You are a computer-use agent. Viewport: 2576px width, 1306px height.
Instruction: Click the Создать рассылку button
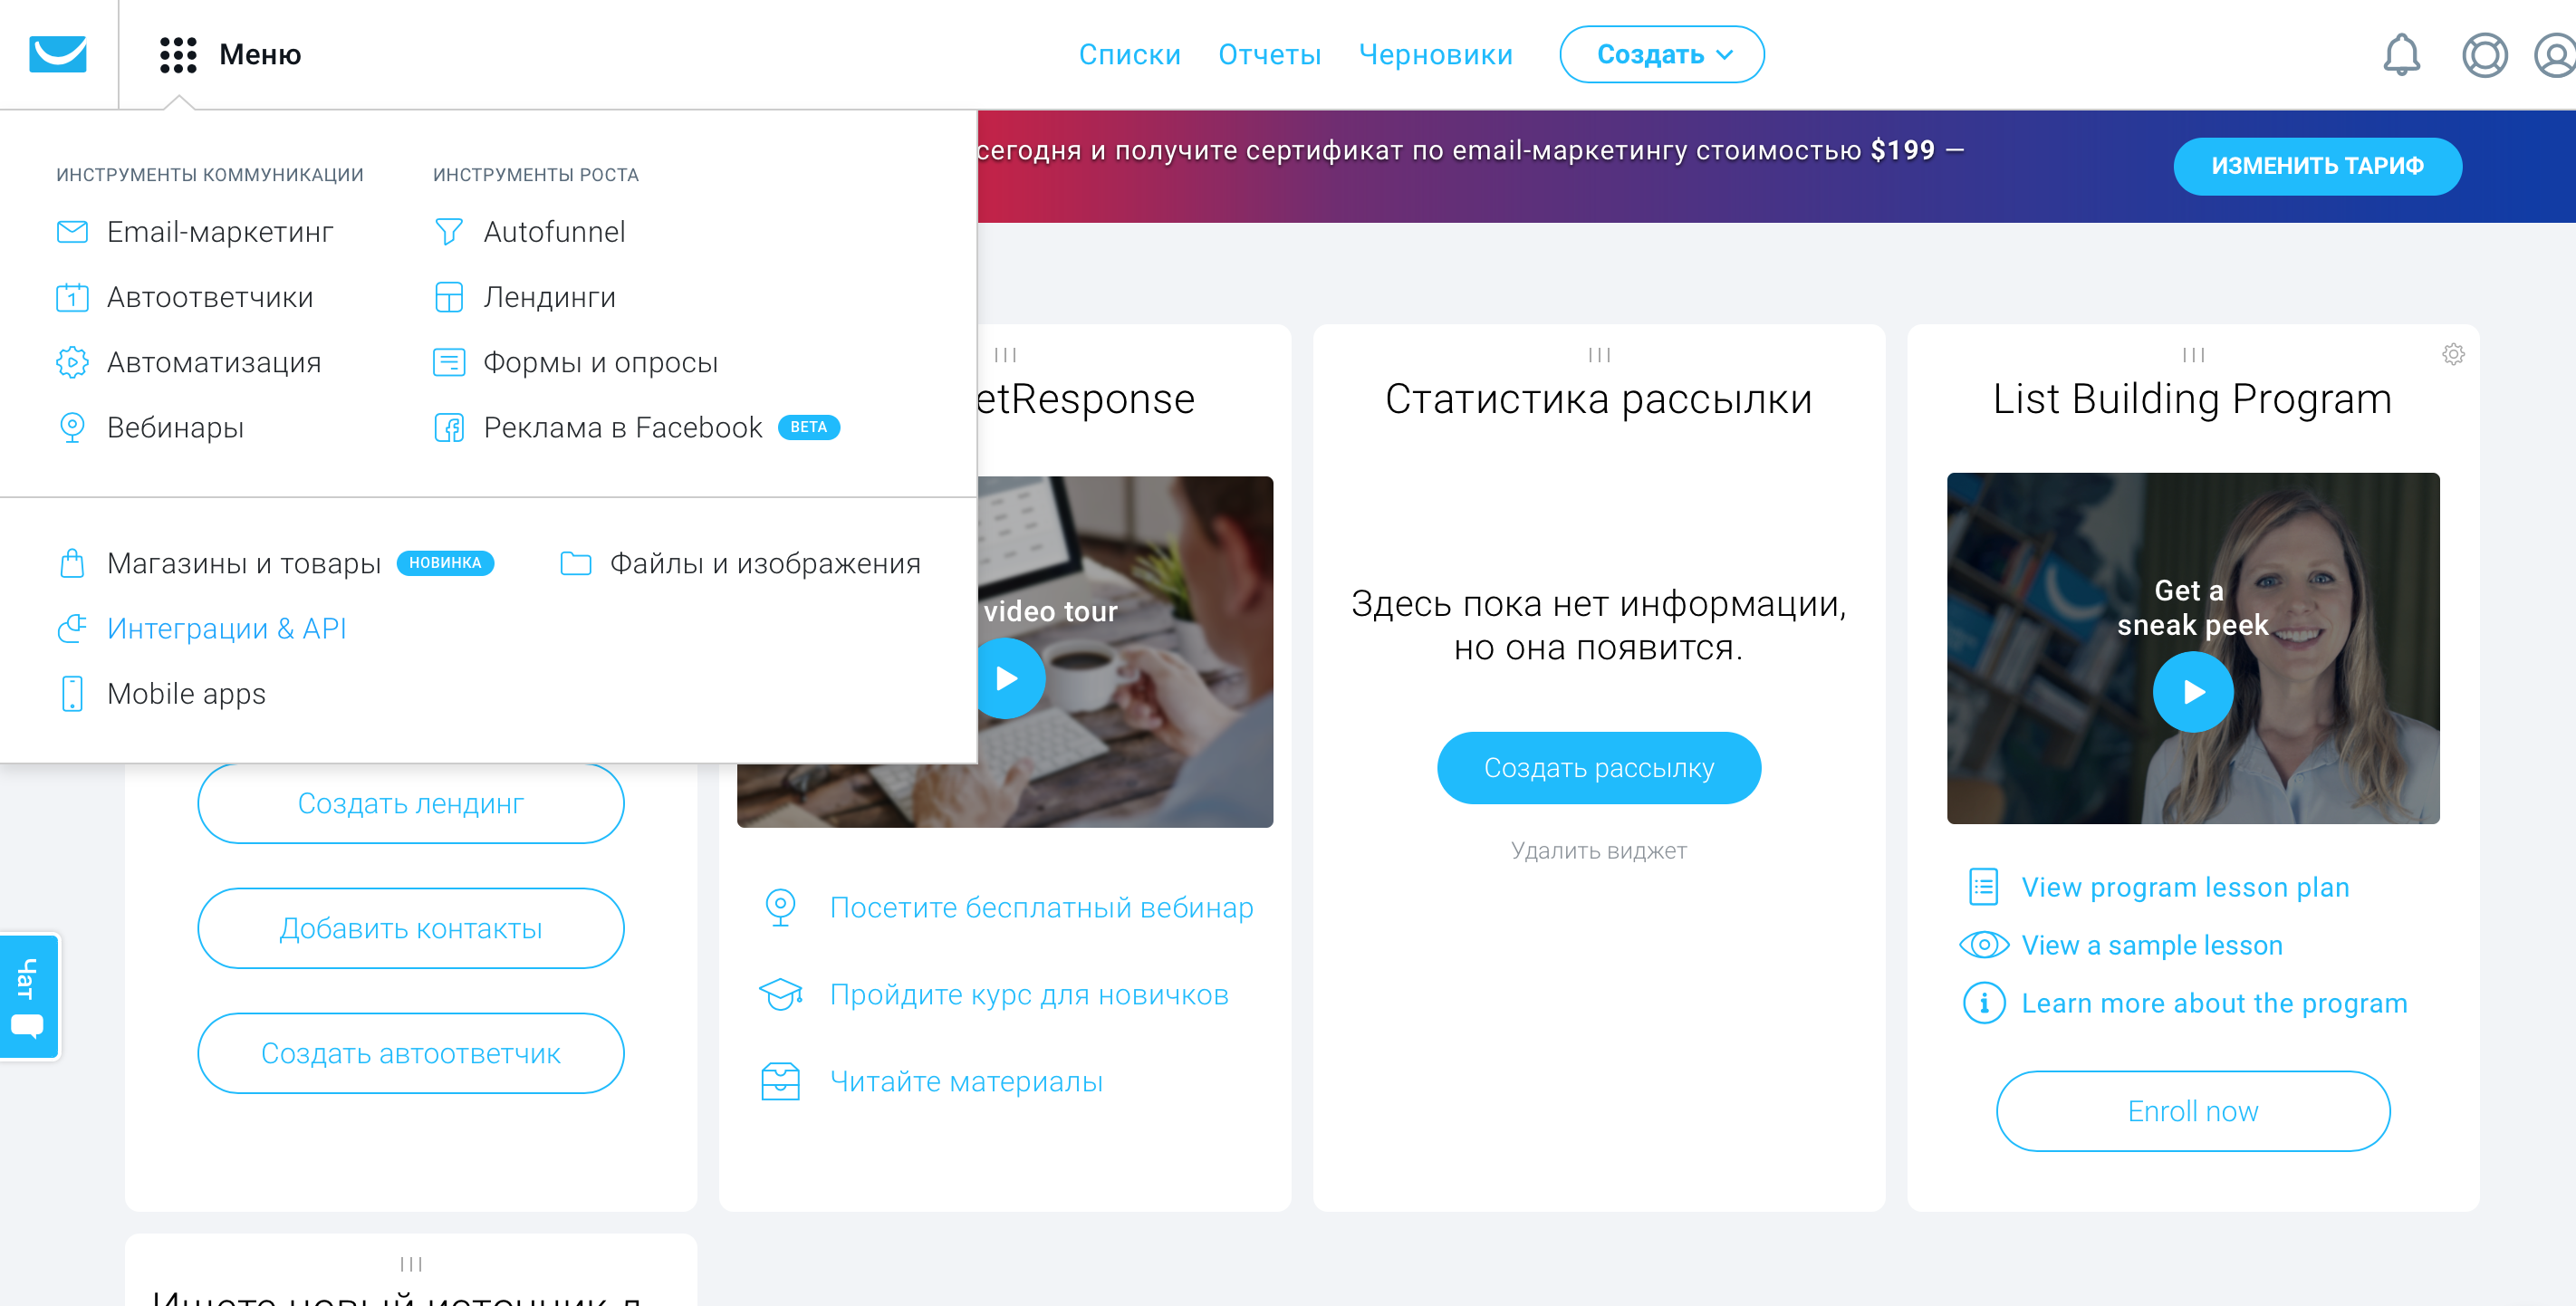click(1599, 766)
